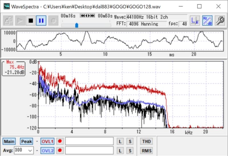Click the fps value 48
This screenshot has height=156, width=228.
(x=183, y=24)
